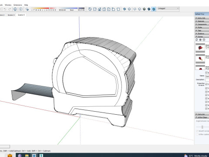
Task: Click Update Scene icon in Scenes panel
Action: pos(197,40)
